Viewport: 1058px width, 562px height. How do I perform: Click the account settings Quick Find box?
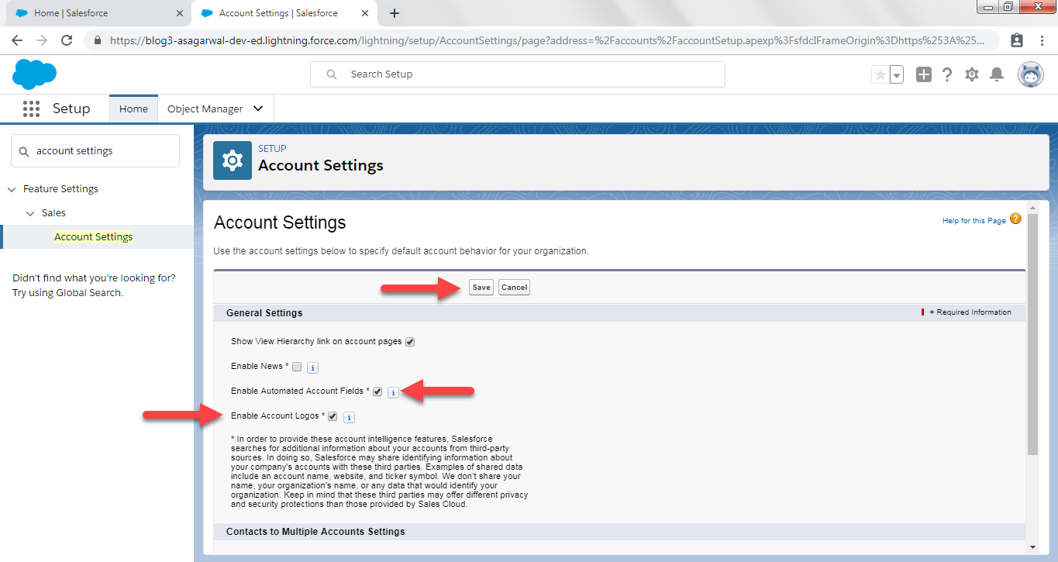coord(95,151)
